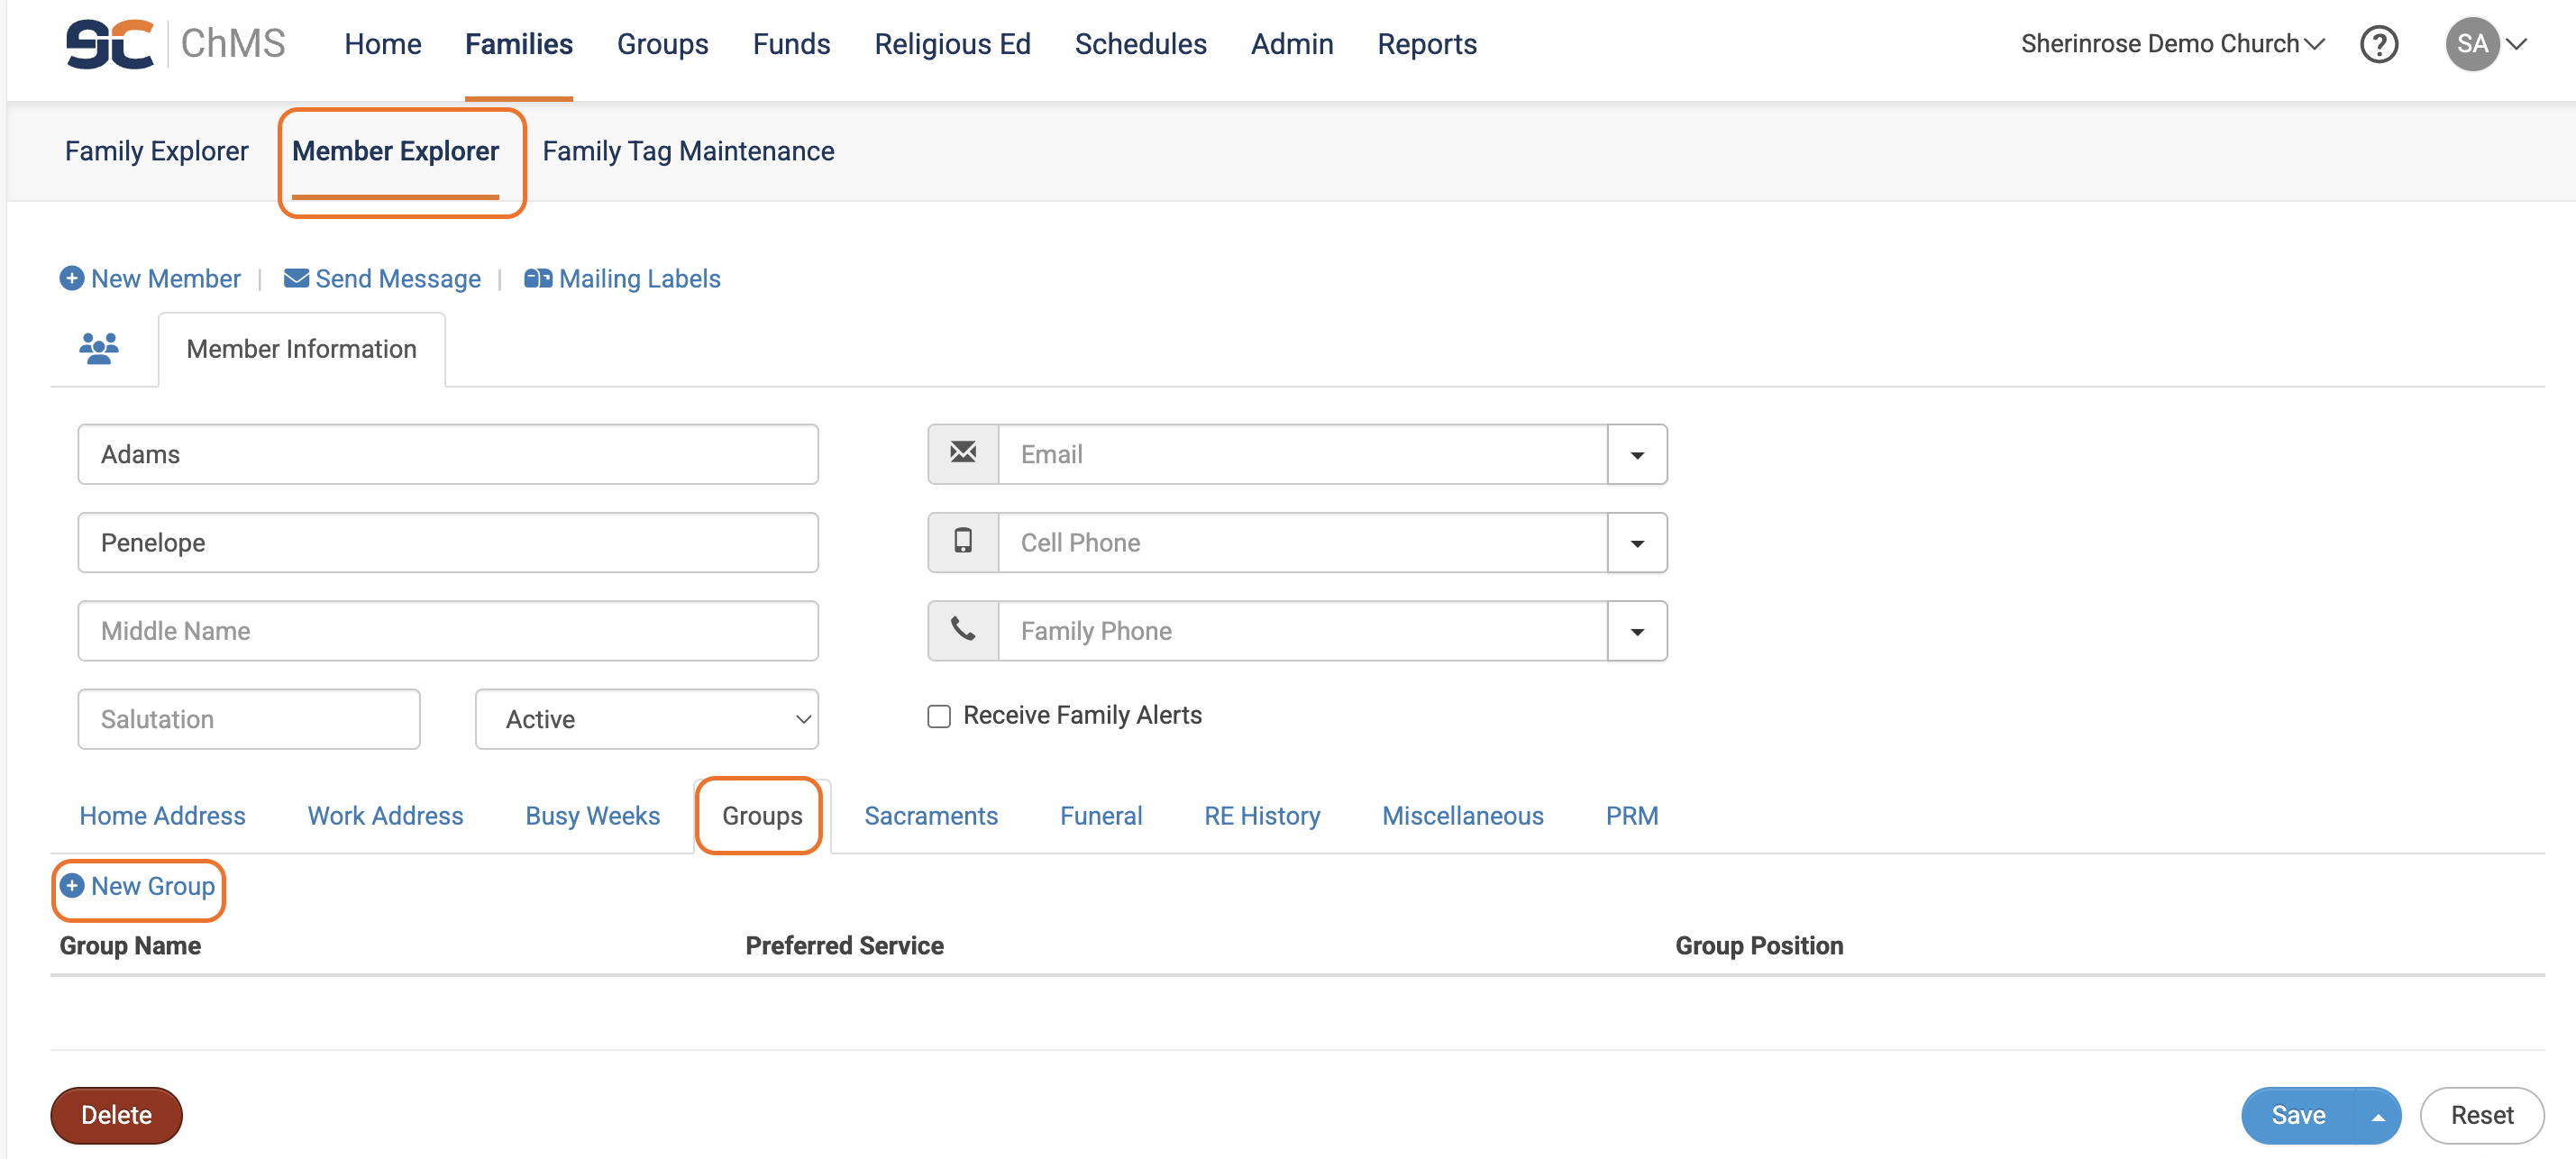The image size is (2576, 1159).
Task: Expand the Save button options arrow
Action: click(2378, 1116)
